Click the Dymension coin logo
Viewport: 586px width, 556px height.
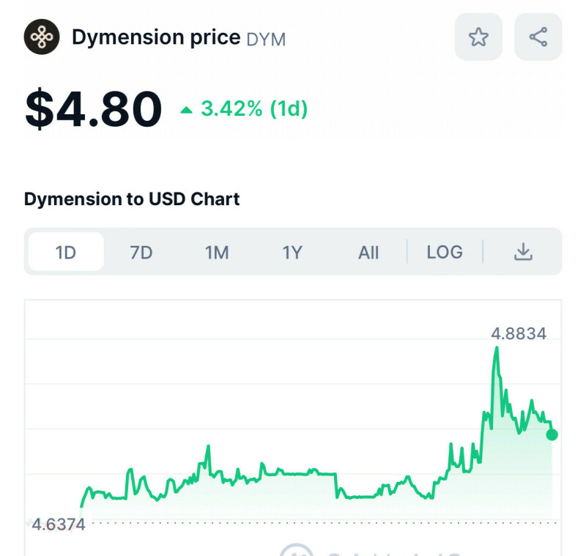pyautogui.click(x=42, y=37)
